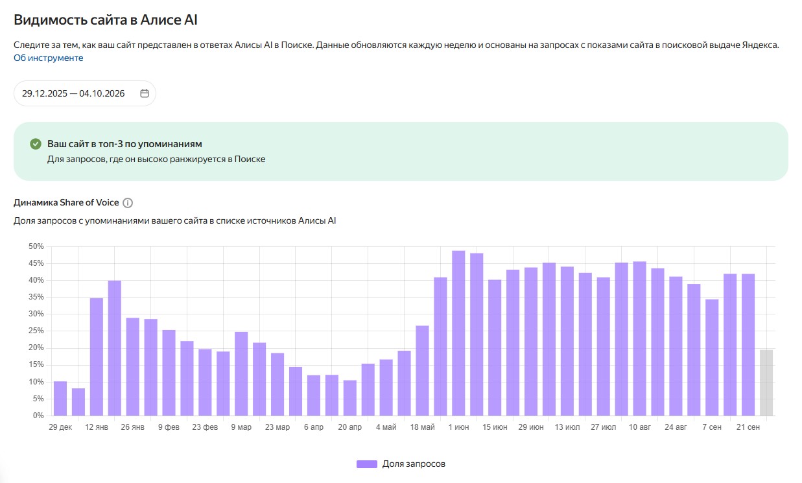Click the purple legend swatch for Доля запросов
This screenshot has height=483, width=802.
point(367,464)
